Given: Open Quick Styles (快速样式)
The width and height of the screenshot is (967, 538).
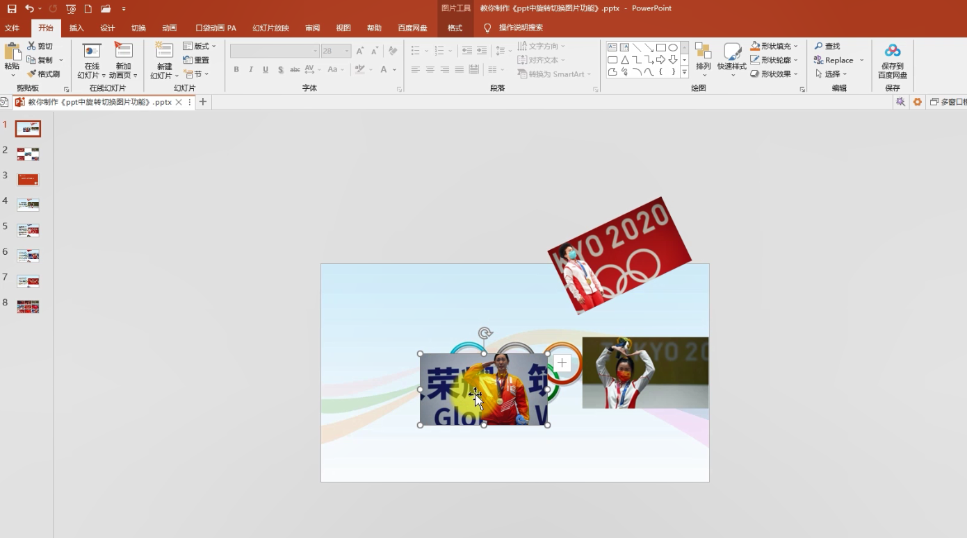Looking at the screenshot, I should [732, 58].
